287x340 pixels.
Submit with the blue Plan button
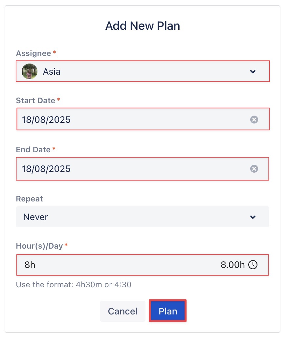pos(168,311)
